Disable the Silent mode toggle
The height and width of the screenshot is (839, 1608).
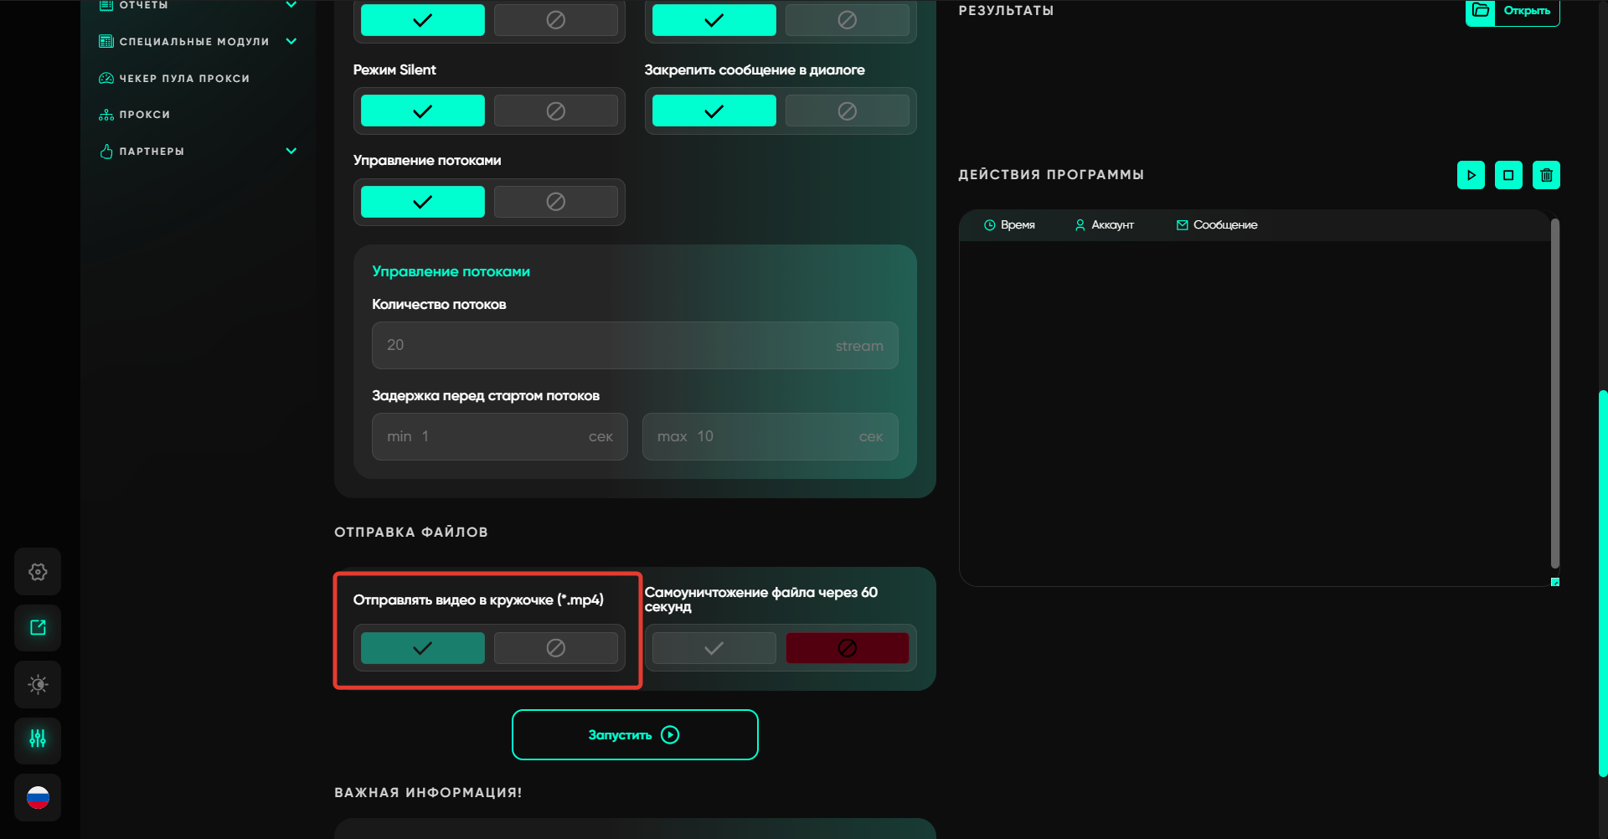click(x=555, y=111)
